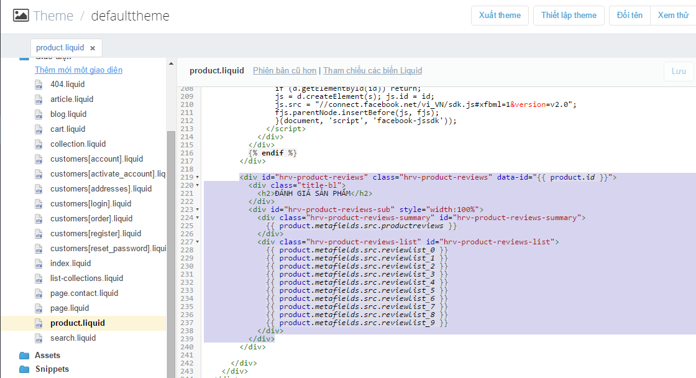Open list-collections.liquid file
696x378 pixels.
87,278
